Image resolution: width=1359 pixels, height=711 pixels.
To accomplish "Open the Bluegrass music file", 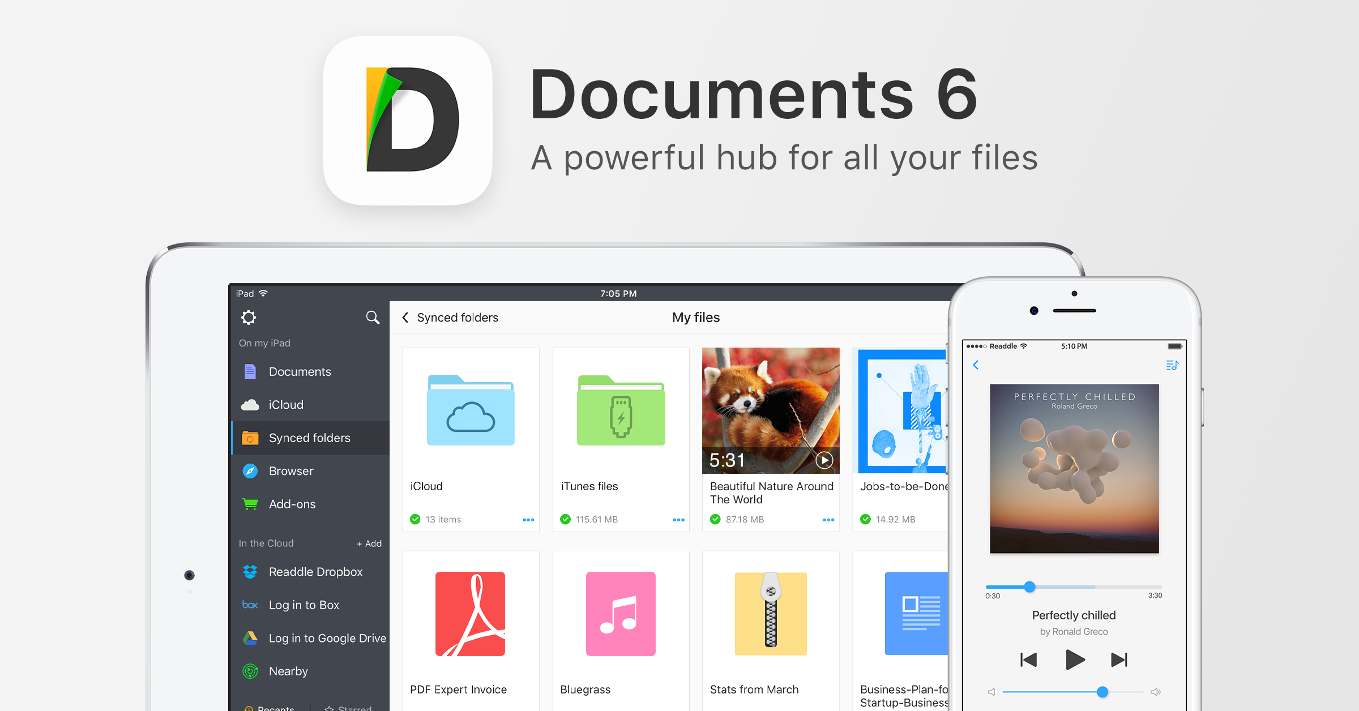I will click(x=621, y=614).
